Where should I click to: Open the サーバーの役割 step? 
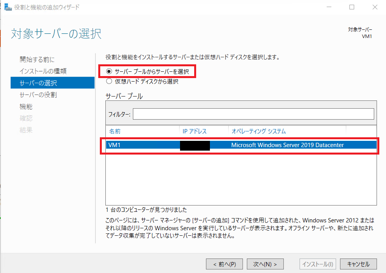[x=38, y=95]
